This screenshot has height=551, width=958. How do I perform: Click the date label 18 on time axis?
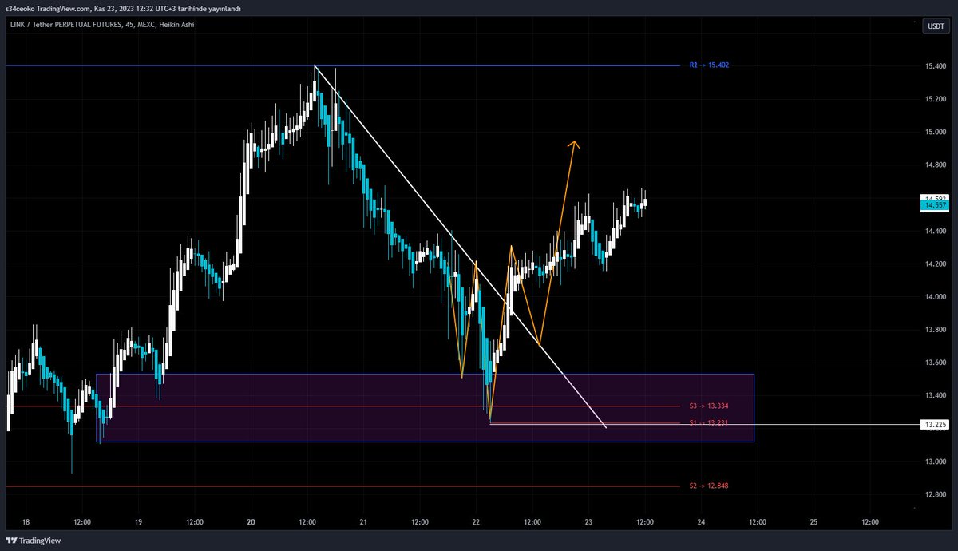coord(26,521)
